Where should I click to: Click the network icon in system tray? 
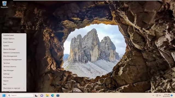157,95
